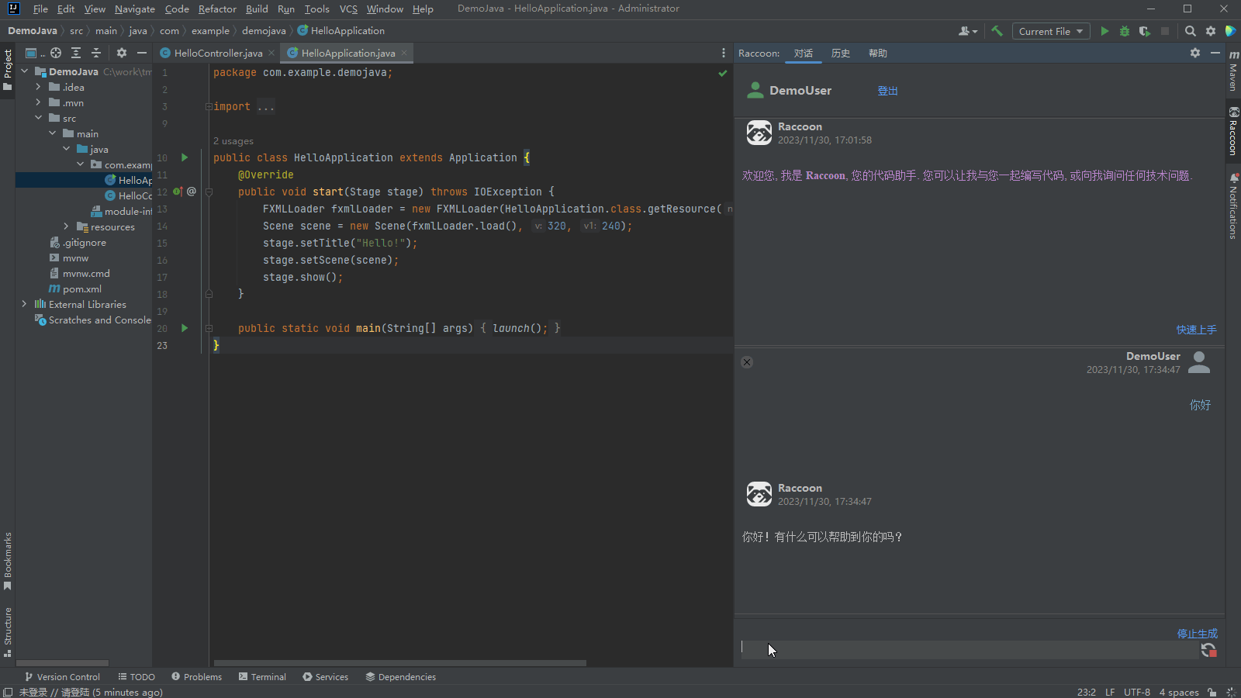This screenshot has height=698, width=1241.
Task: Open the VCS menu
Action: tap(348, 9)
